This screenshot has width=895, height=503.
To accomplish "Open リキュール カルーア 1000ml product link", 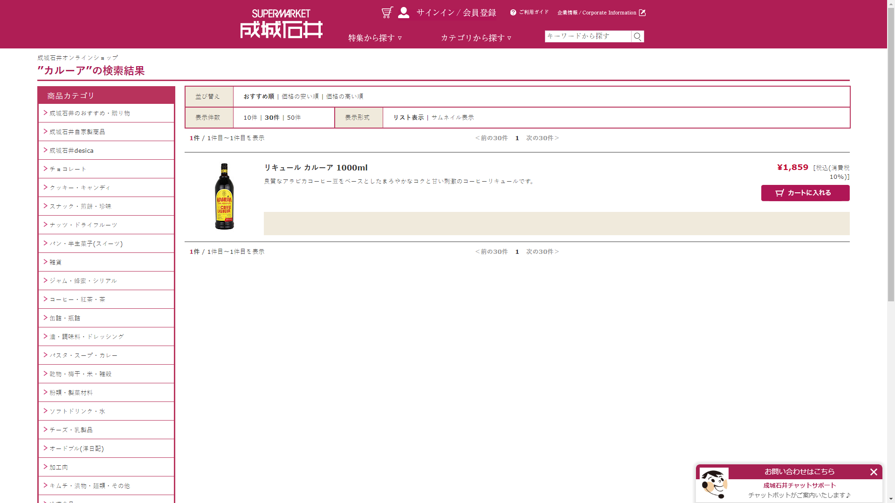I will [316, 168].
